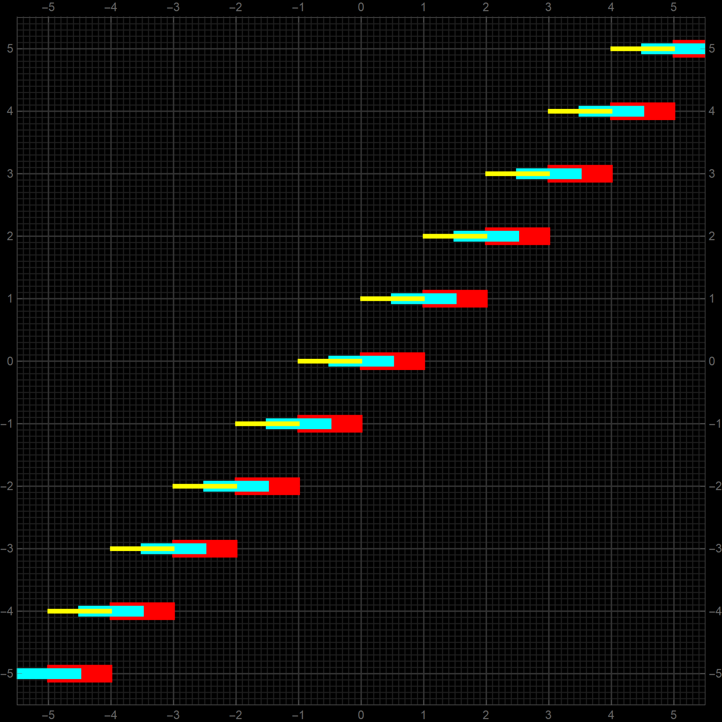The width and height of the screenshot is (722, 722).
Task: Click the top axis label 4
Action: (x=611, y=7)
